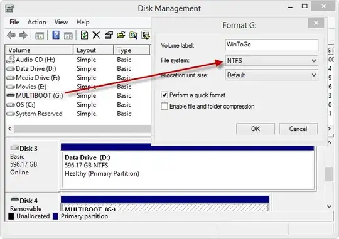Click the blue Primary partition legend swatch

(x=56, y=216)
